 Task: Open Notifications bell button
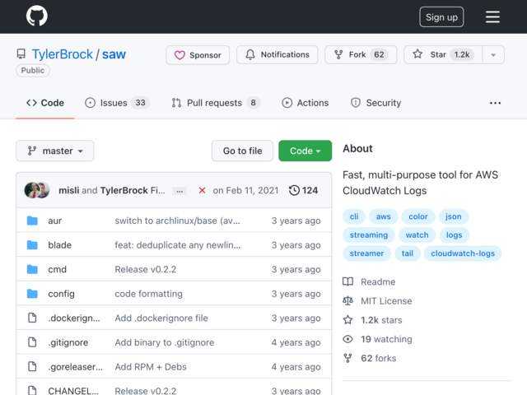pyautogui.click(x=277, y=54)
